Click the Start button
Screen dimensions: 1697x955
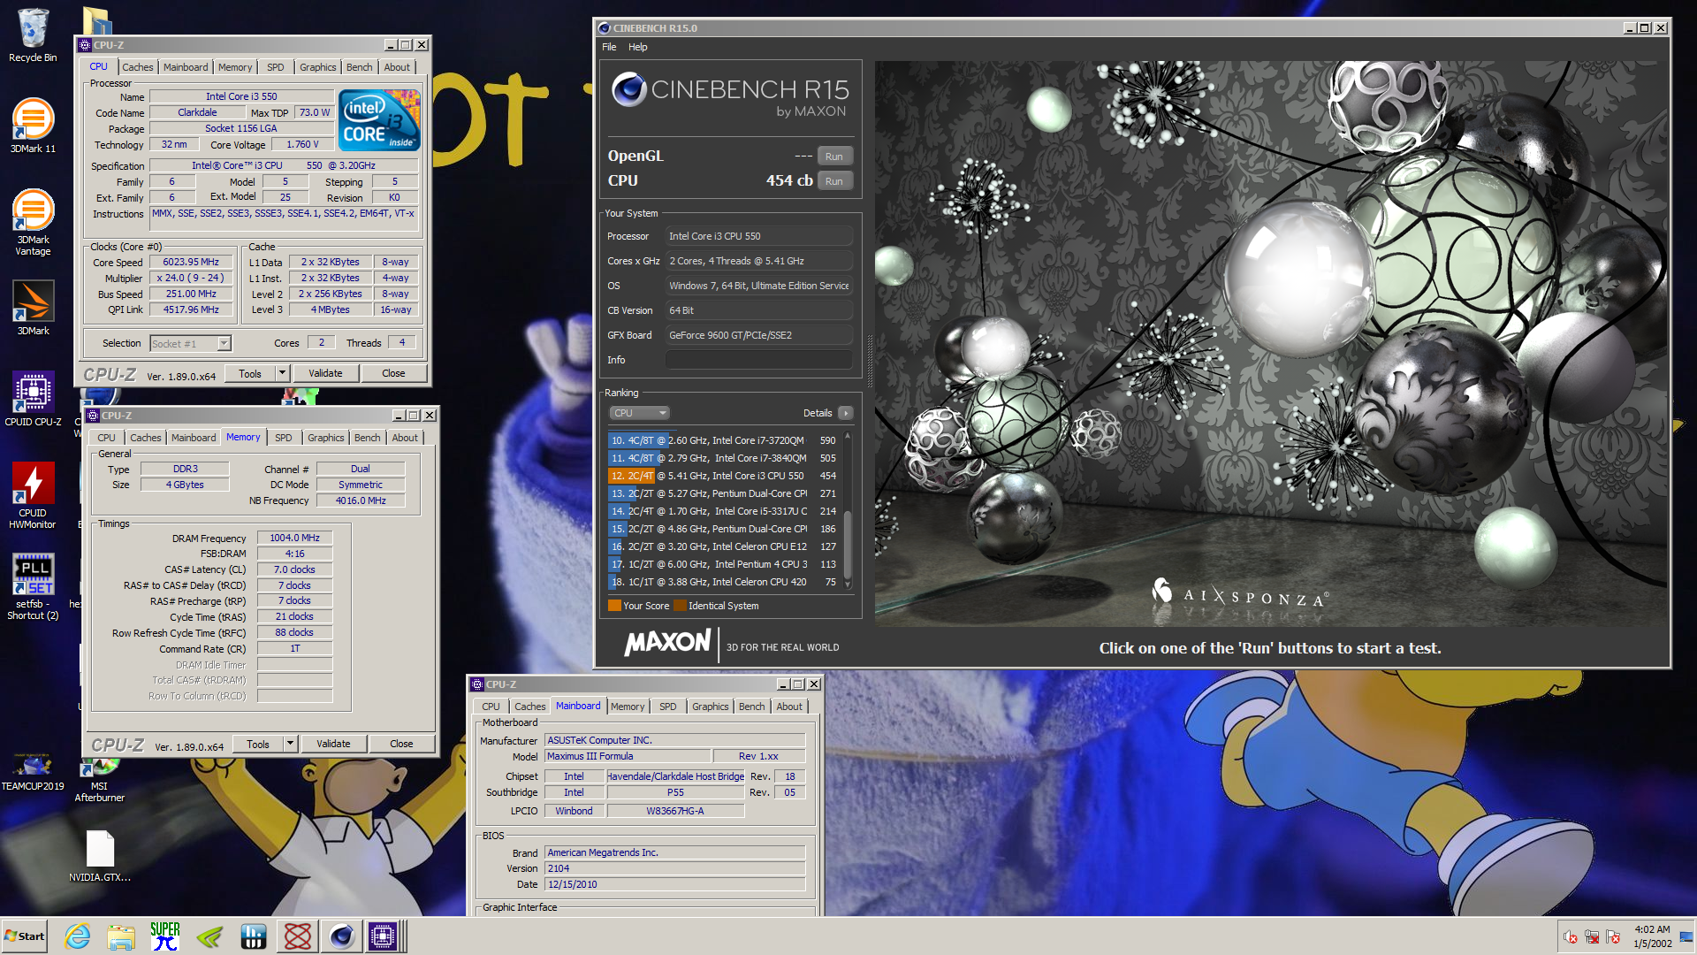25,936
